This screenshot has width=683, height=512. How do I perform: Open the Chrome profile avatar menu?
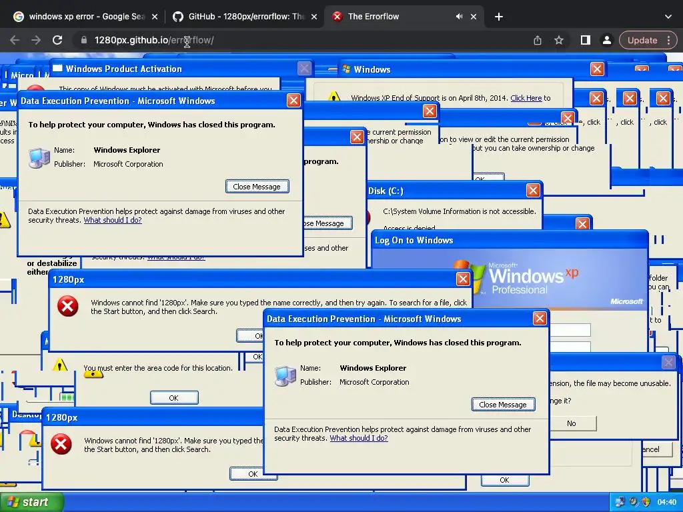point(606,40)
